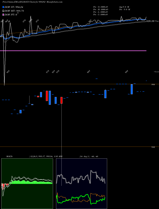This screenshot has height=209, width=159.
Task: Select the 'DOW PT: 0' legend label
Action: click(11, 15)
